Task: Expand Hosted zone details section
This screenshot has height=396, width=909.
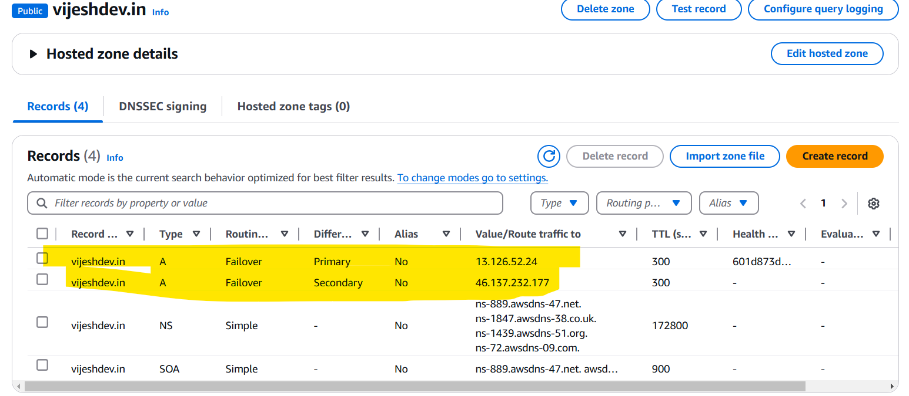Action: click(34, 54)
